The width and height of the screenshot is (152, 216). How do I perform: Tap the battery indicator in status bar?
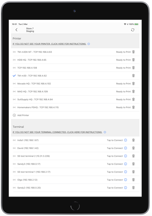(x=136, y=24)
